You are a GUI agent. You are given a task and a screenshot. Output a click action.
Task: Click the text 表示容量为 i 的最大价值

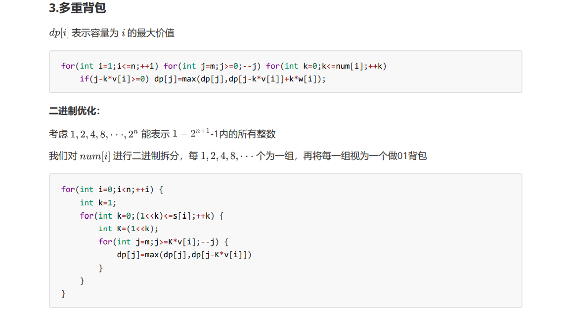(123, 33)
